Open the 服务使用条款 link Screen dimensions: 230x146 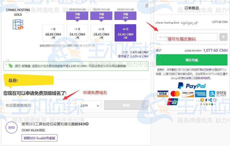(x=203, y=78)
